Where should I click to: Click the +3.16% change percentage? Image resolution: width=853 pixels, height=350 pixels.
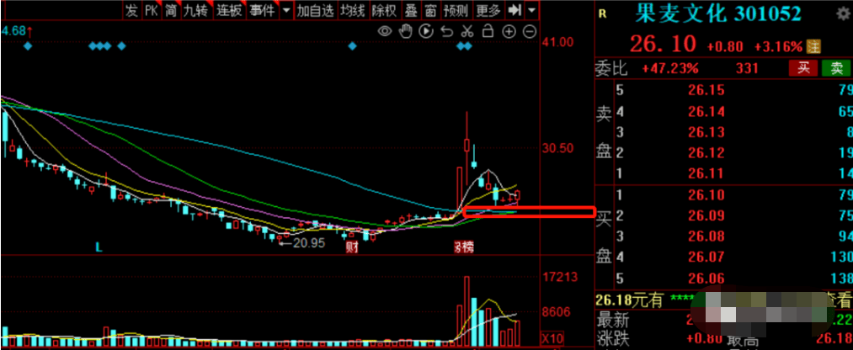(778, 46)
